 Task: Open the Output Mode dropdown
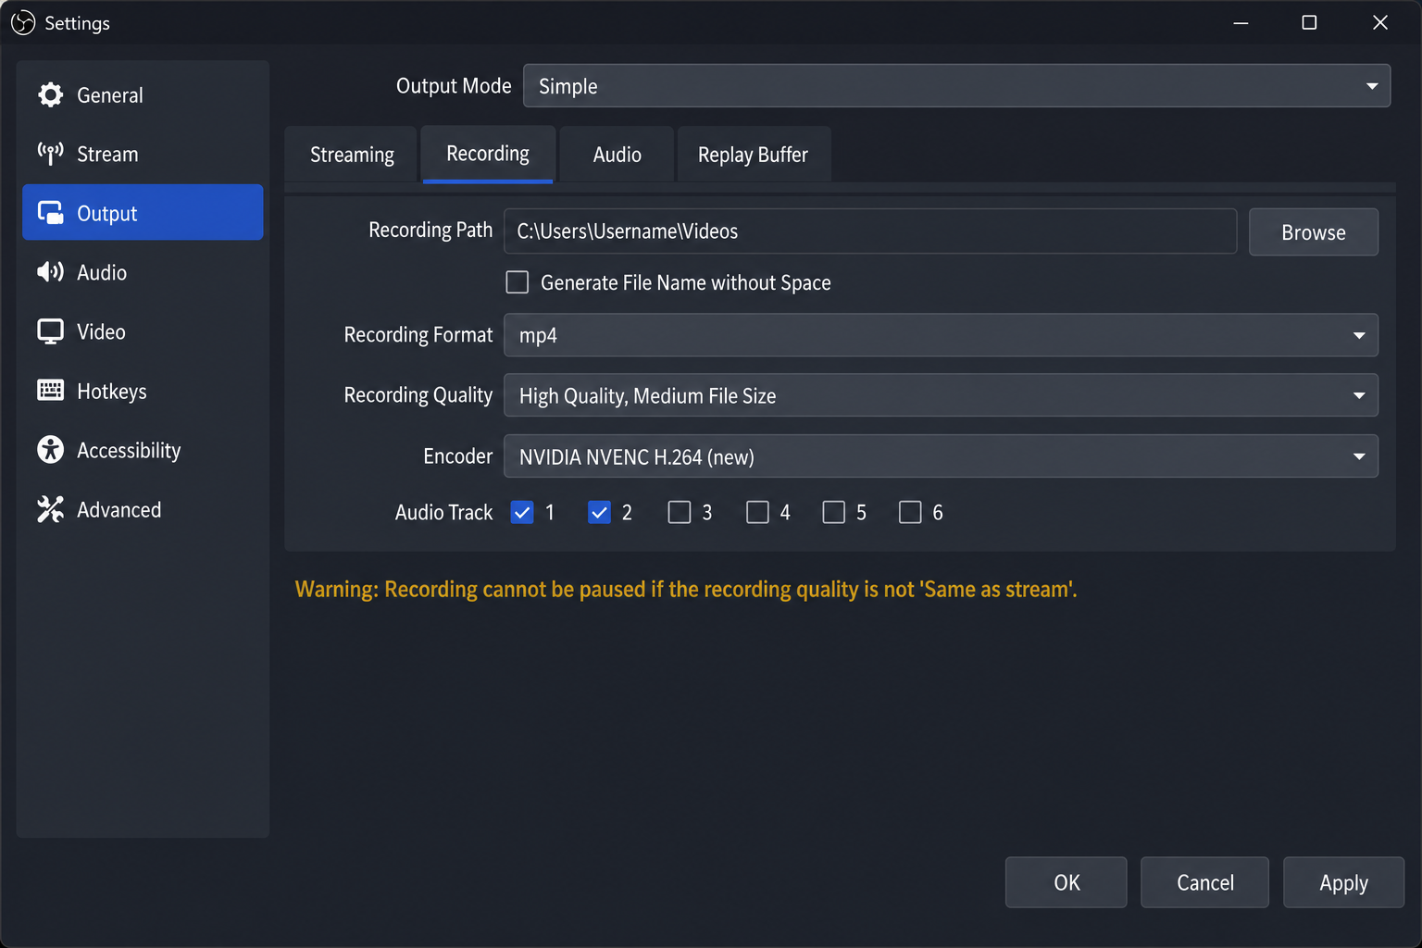point(956,86)
